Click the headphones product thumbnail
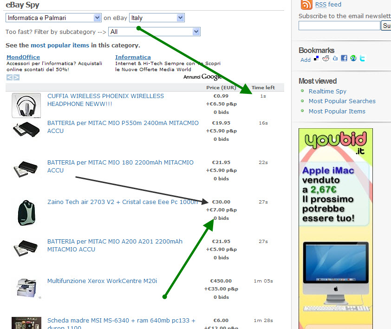Viewport: 391px width, 329px height. (26, 105)
